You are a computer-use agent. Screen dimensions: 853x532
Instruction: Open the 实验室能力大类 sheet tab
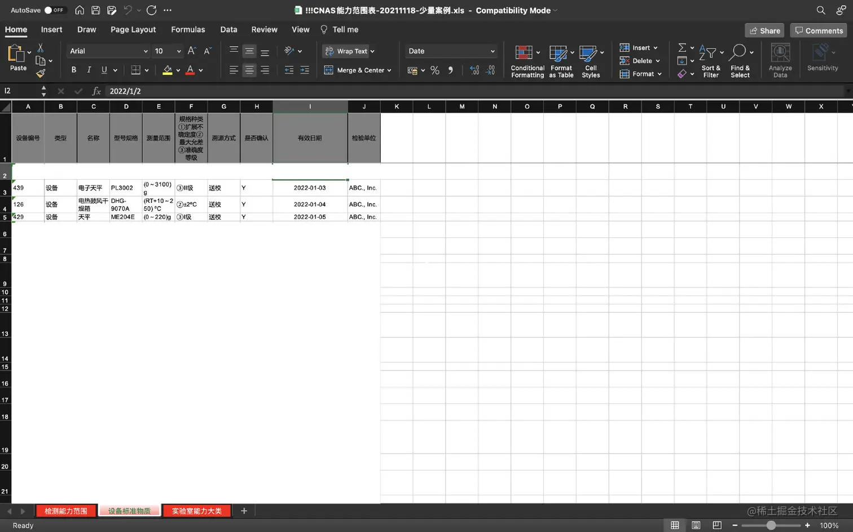(197, 511)
